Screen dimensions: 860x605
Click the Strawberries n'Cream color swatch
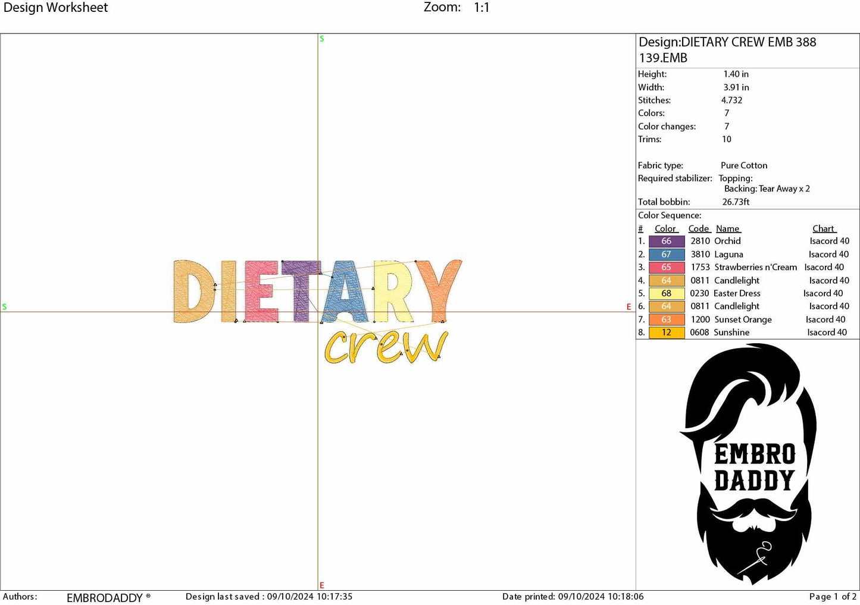[666, 267]
